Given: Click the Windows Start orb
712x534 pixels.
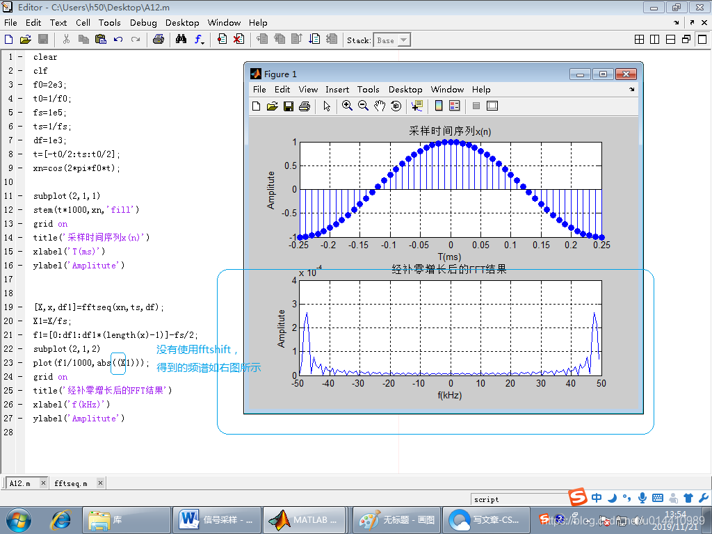Looking at the screenshot, I should click(19, 520).
